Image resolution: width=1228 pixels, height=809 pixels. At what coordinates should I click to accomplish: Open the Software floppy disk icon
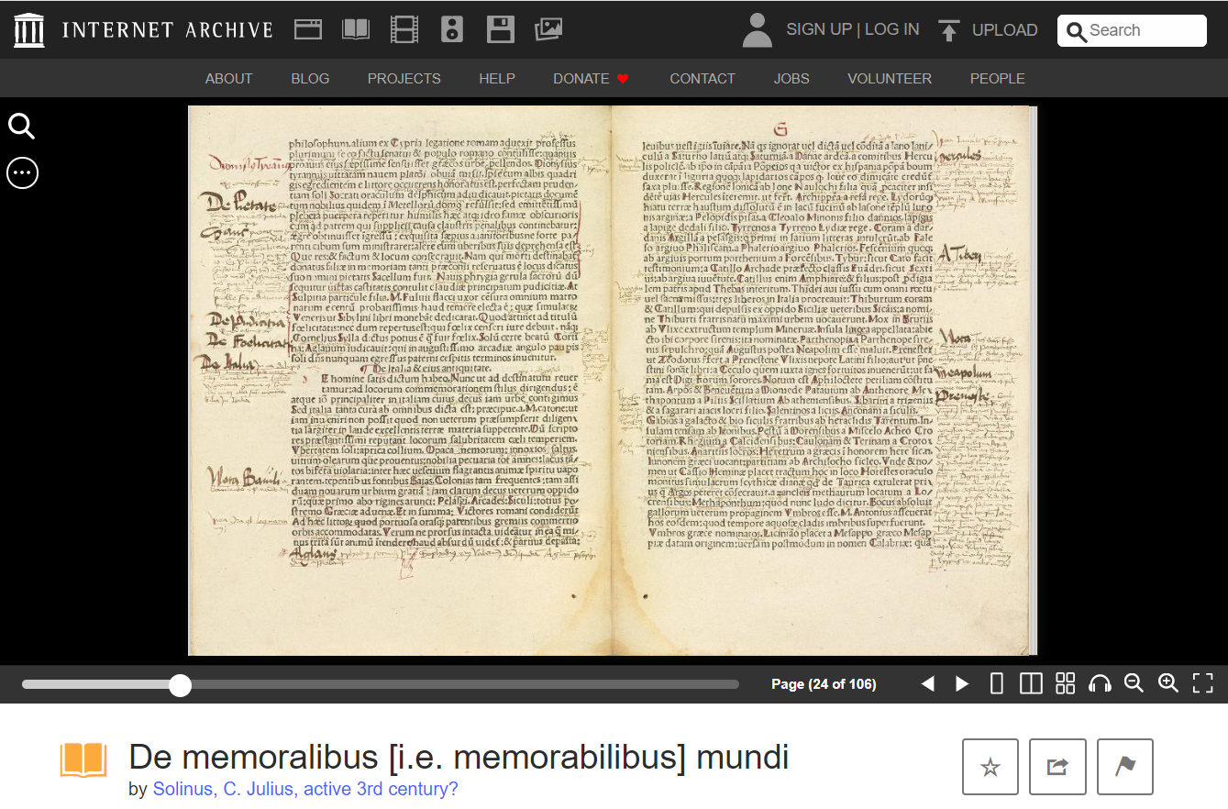point(500,29)
